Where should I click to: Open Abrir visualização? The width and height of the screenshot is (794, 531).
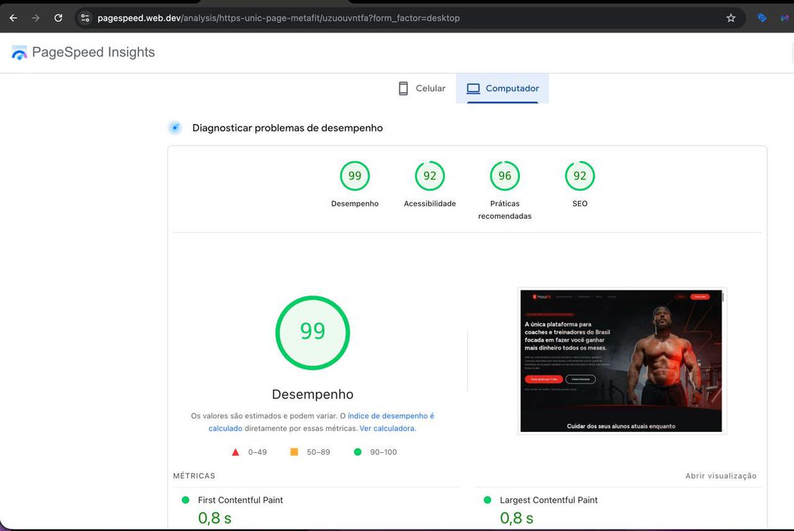click(721, 475)
